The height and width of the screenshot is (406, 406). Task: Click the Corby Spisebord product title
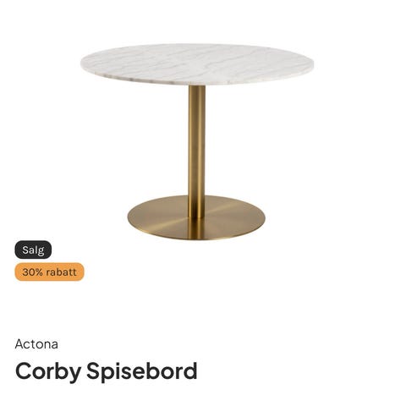[106, 371]
